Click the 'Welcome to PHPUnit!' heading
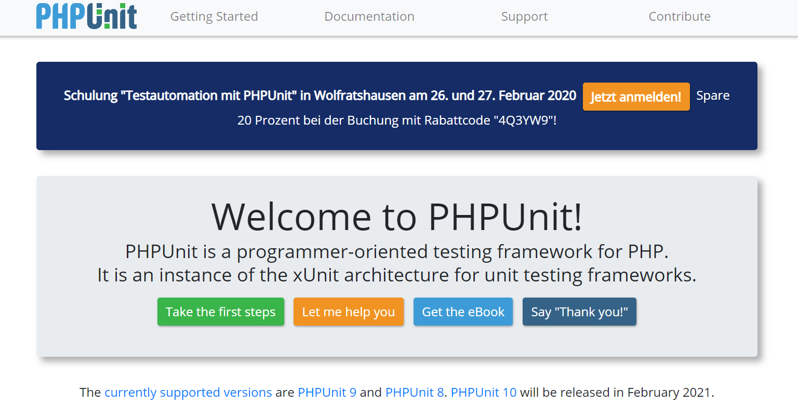 [x=397, y=216]
